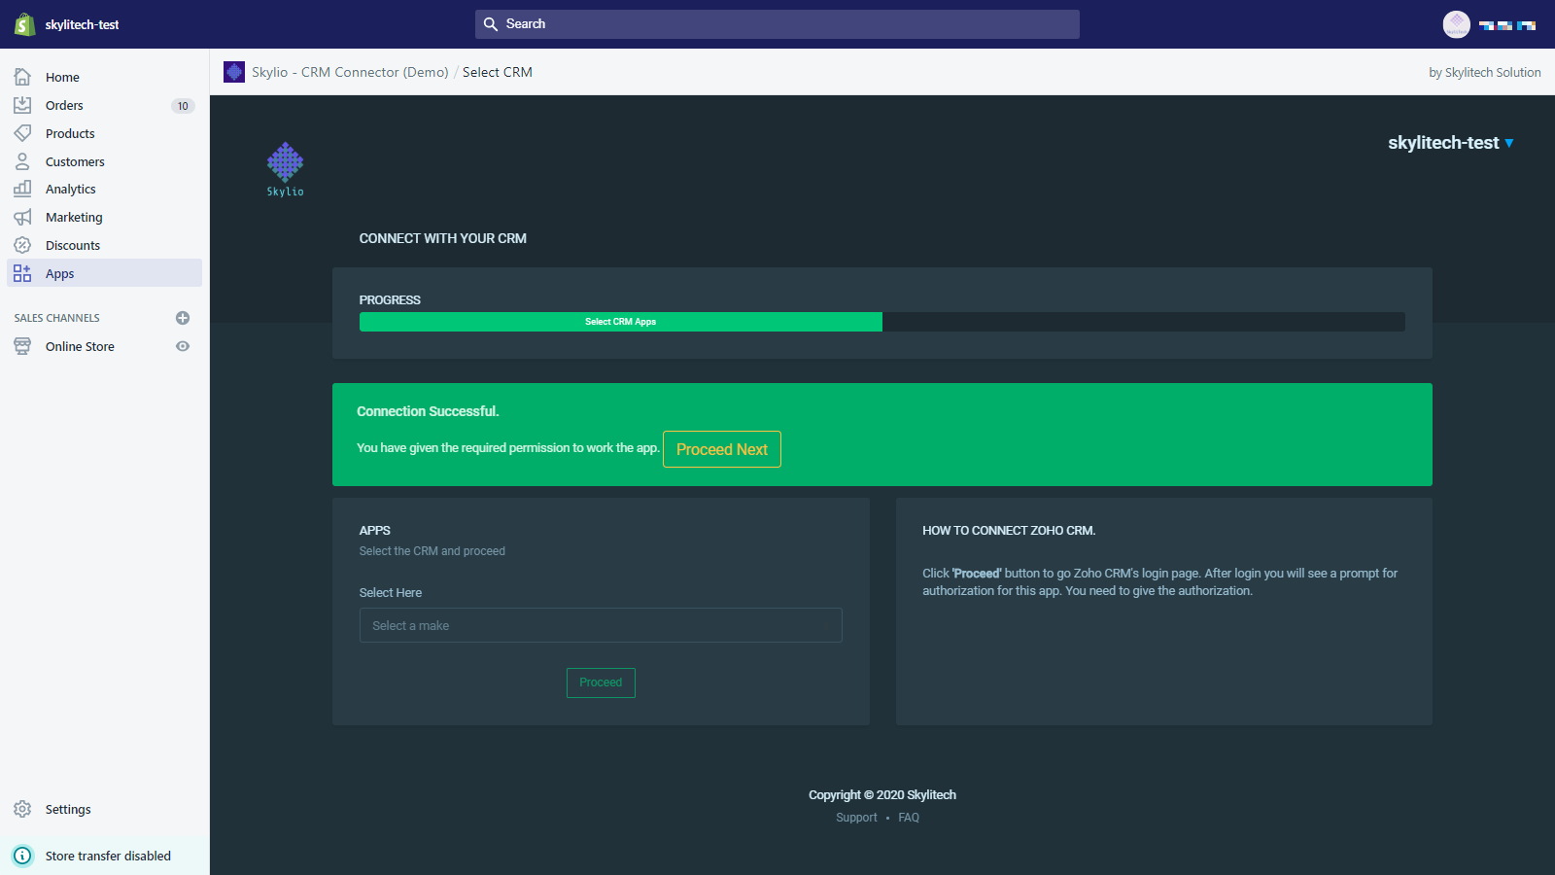This screenshot has width=1555, height=875.
Task: Click the orders count badge showing 10
Action: coord(183,106)
